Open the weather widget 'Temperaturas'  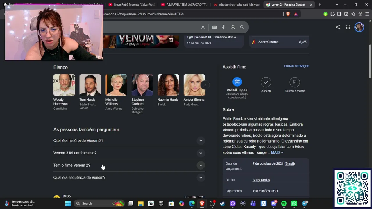pyautogui.click(x=20, y=203)
